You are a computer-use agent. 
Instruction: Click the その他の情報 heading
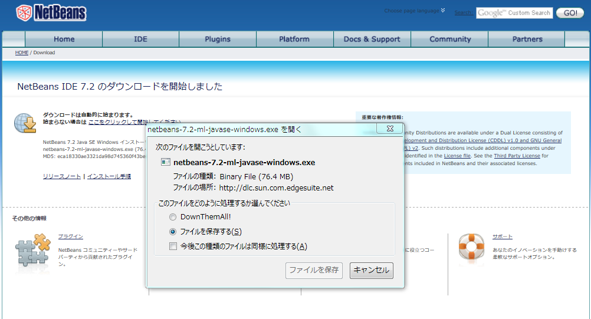point(29,218)
